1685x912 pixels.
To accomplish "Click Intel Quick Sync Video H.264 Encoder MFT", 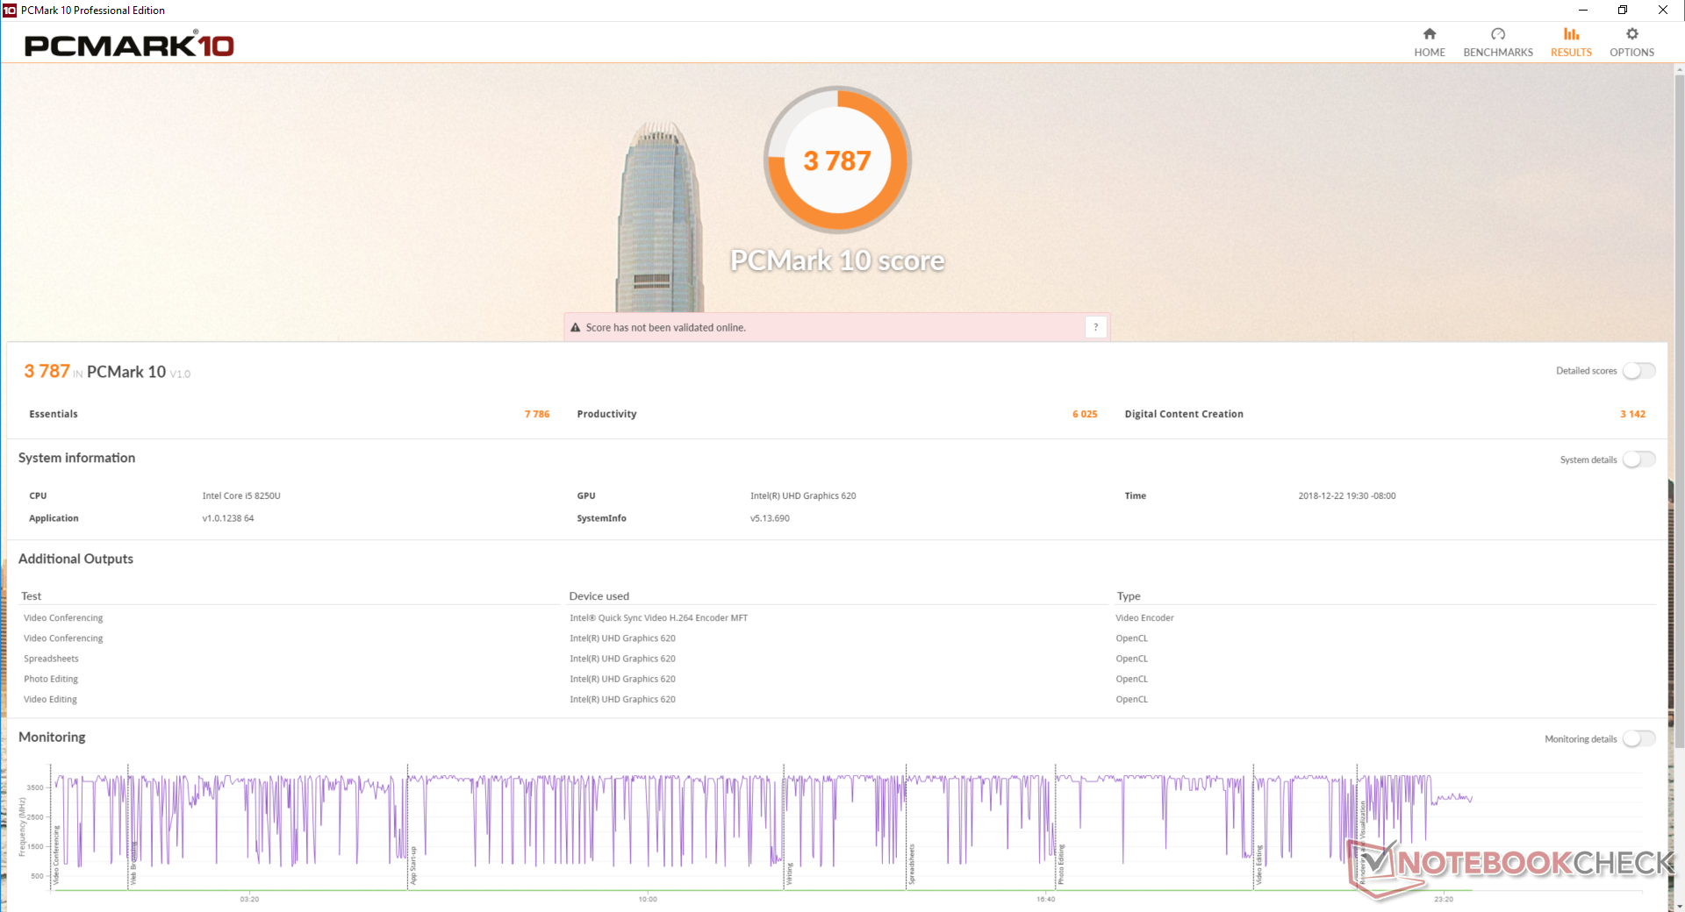I will pos(659,618).
